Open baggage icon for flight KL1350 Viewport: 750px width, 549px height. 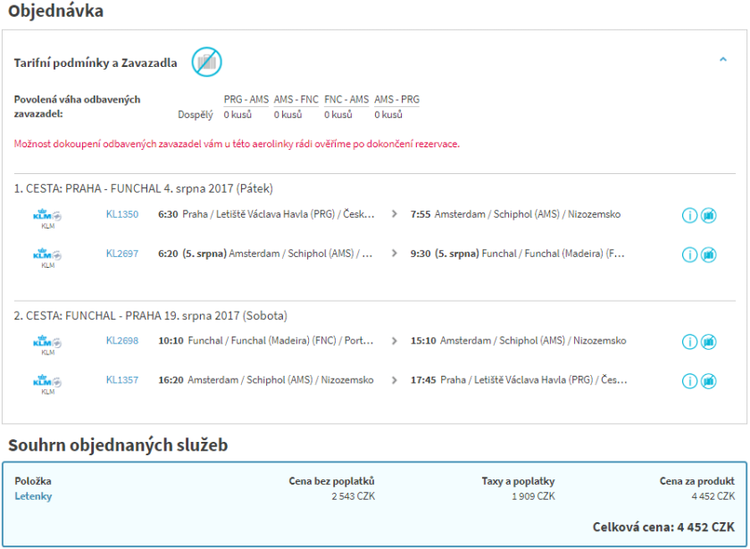click(709, 215)
